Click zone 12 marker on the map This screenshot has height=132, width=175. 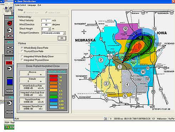click(125, 29)
